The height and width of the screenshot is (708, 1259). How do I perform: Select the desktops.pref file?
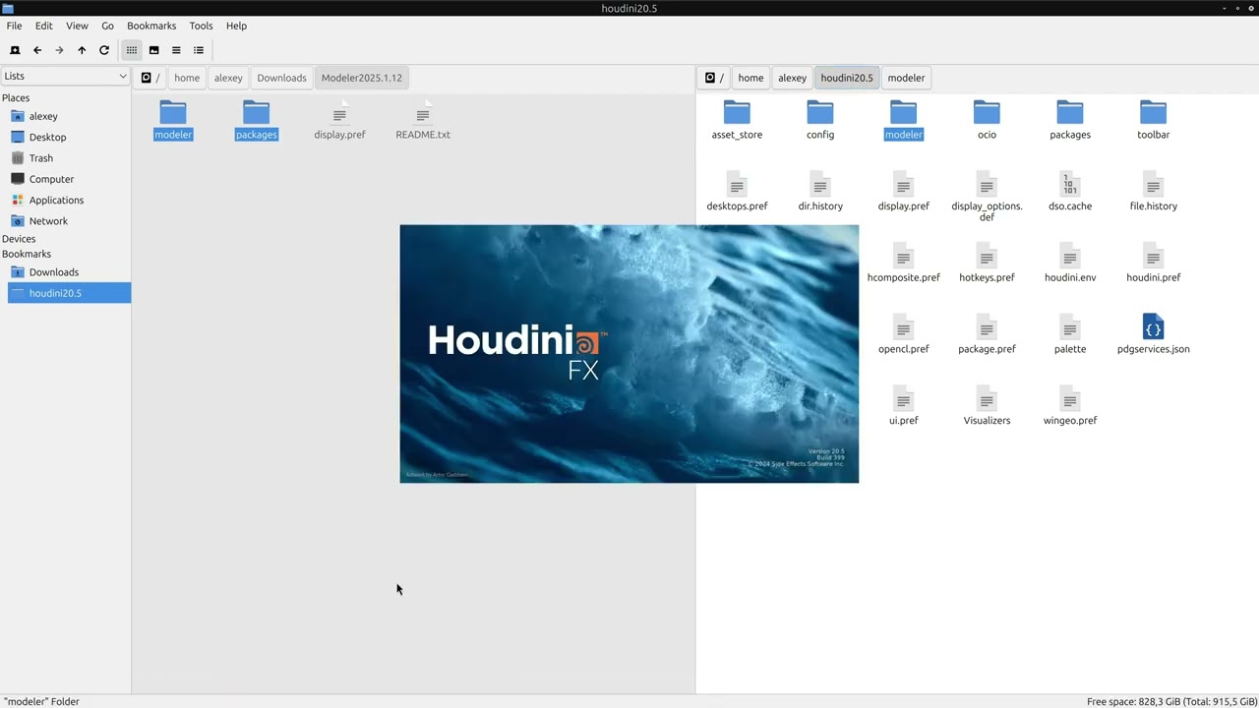(737, 192)
